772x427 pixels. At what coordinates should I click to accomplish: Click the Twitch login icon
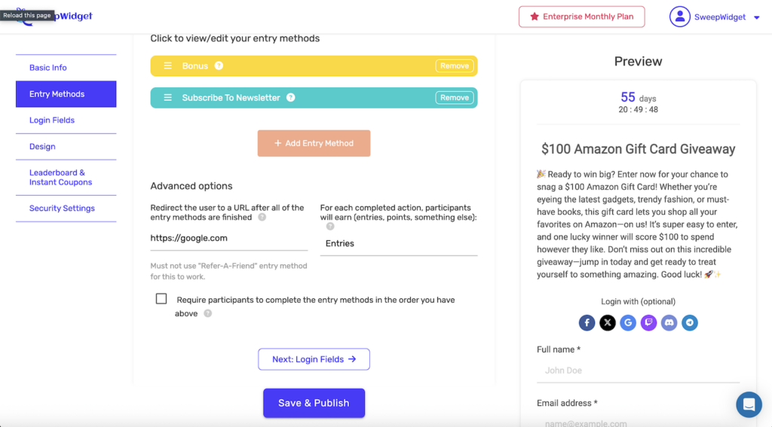[x=648, y=323]
